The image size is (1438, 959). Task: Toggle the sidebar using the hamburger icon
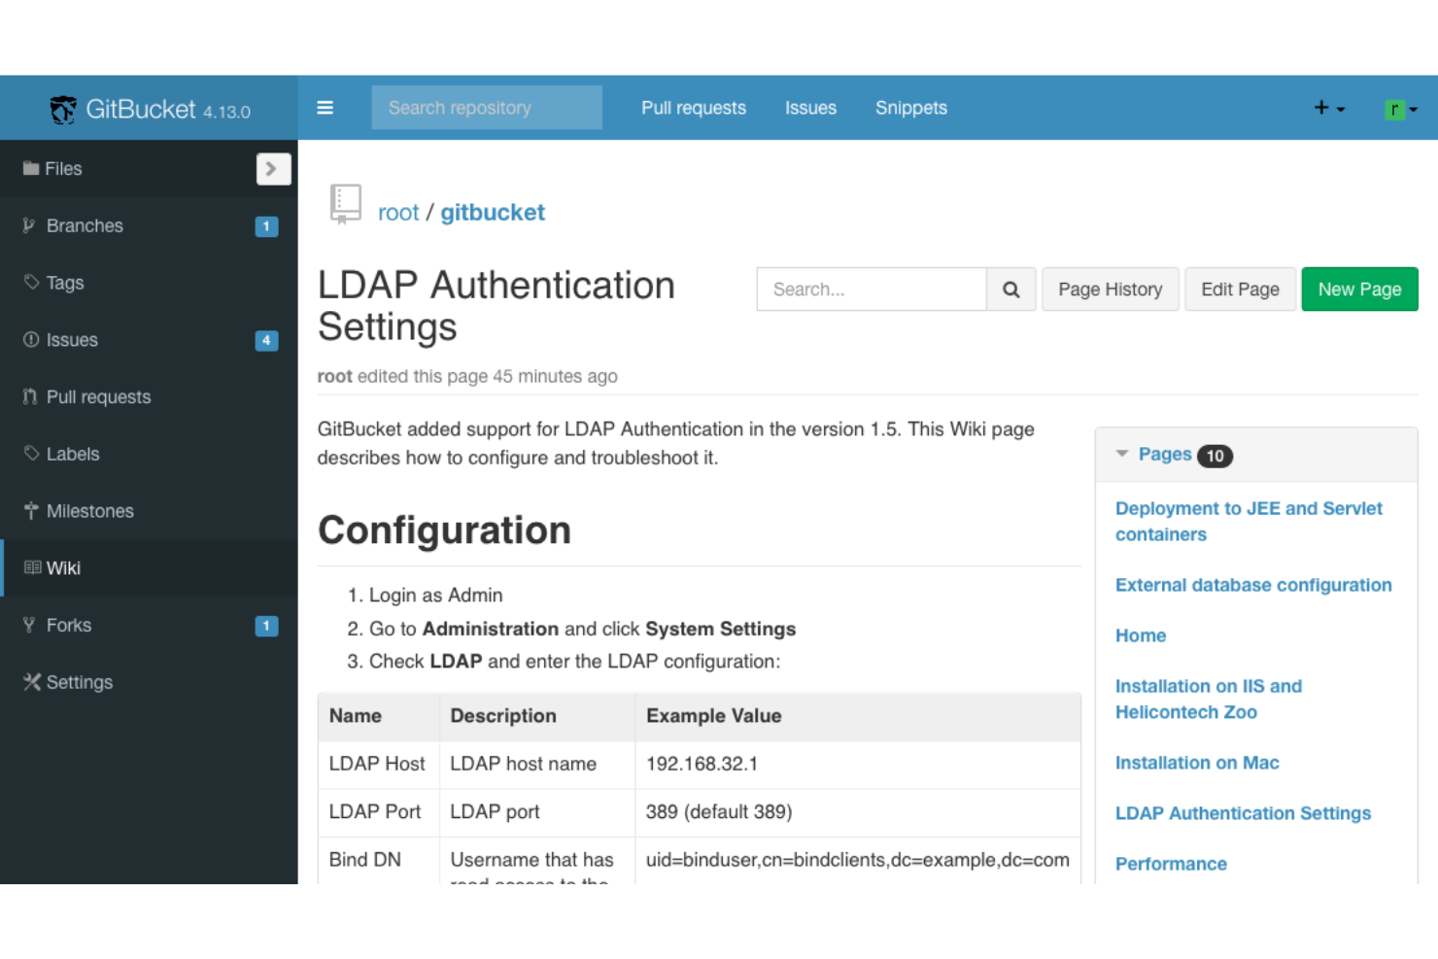325,107
